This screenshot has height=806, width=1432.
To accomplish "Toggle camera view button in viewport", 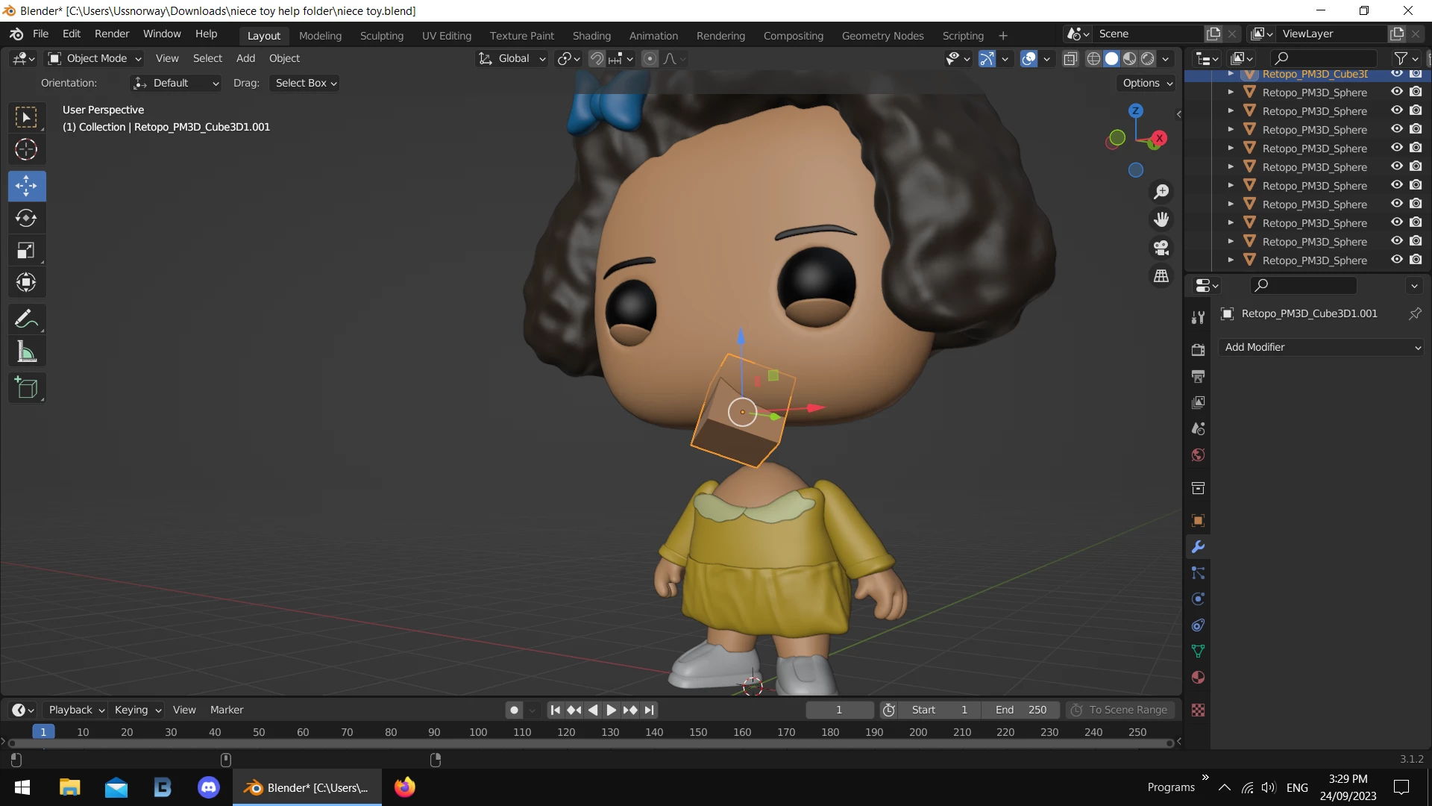I will pos(1161,248).
